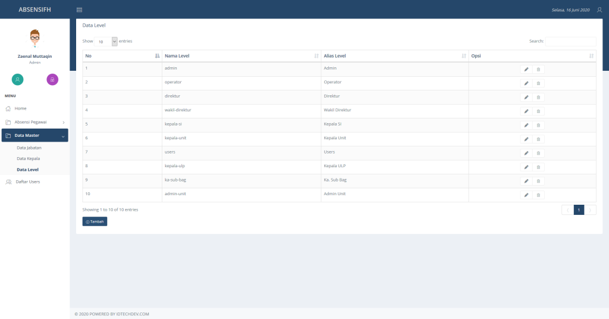Click the date 'Selasa, 16 Juni 2020'
Screen dimensions: 609x319
(x=570, y=10)
